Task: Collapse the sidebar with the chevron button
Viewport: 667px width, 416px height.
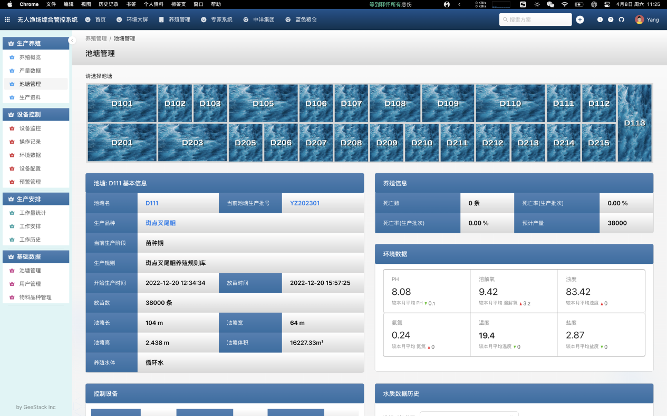Action: click(x=72, y=41)
